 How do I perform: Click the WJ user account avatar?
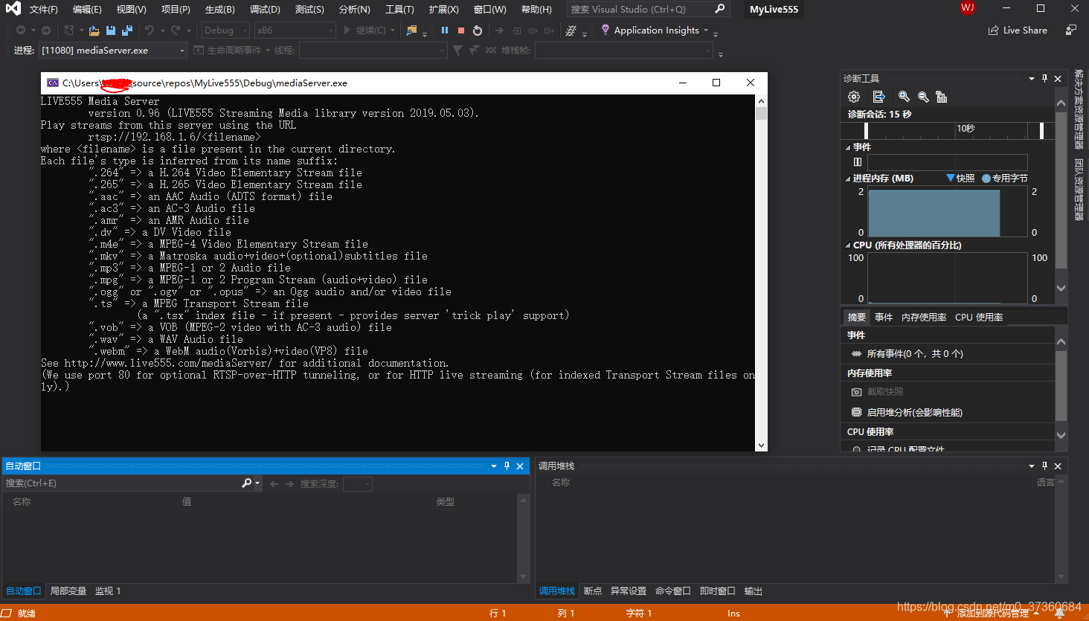click(968, 7)
